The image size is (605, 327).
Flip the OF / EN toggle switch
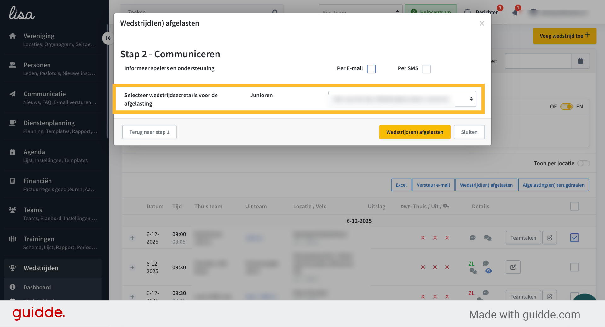566,107
